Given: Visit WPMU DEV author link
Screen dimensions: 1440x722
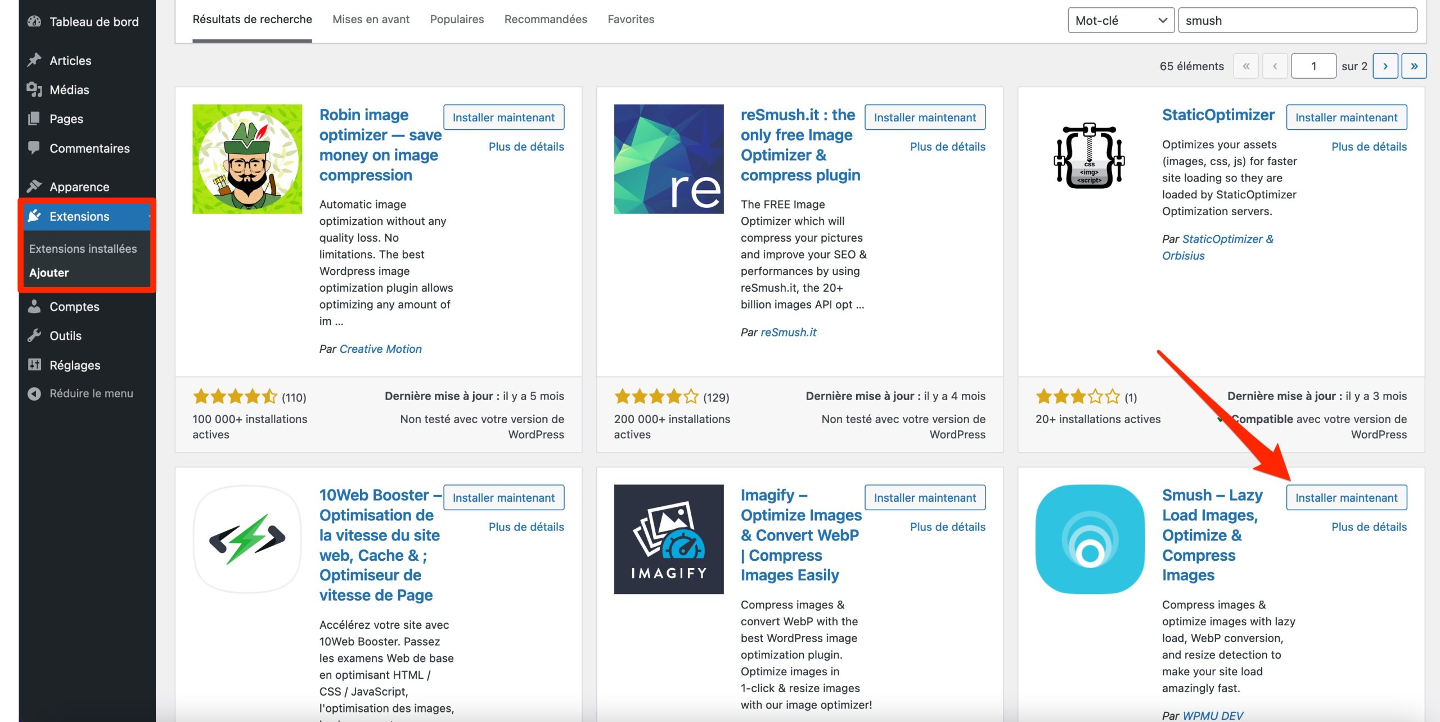Looking at the screenshot, I should coord(1212,715).
